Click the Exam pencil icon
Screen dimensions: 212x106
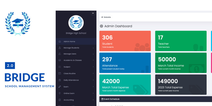60,87
